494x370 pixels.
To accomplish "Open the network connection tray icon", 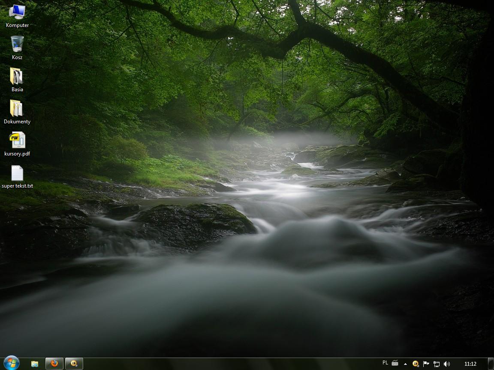I will tap(437, 364).
